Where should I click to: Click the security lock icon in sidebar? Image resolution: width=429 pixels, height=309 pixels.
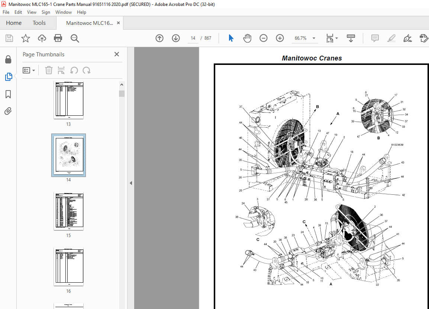tap(8, 59)
